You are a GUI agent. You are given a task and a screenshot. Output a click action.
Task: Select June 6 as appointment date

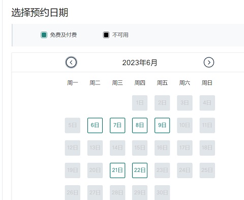coord(95,125)
